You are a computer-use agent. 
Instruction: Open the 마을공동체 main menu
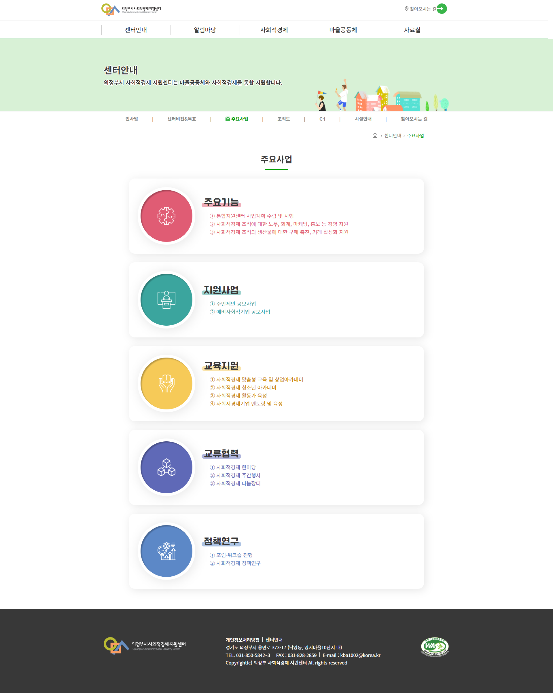(343, 30)
